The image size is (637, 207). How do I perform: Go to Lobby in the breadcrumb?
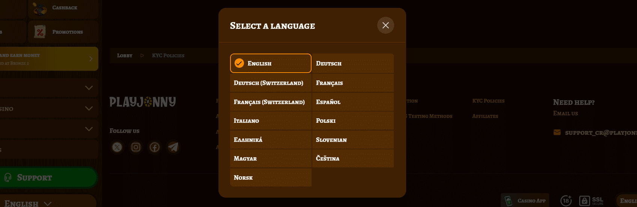coord(125,55)
